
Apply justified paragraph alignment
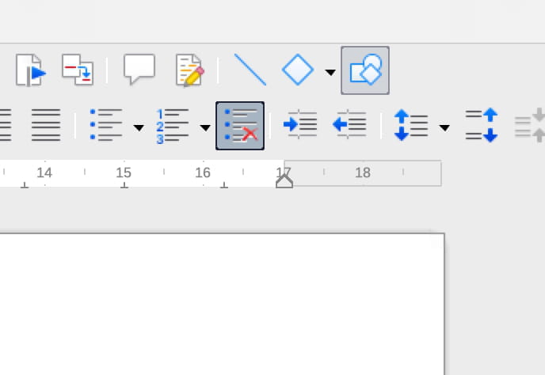pyautogui.click(x=46, y=125)
